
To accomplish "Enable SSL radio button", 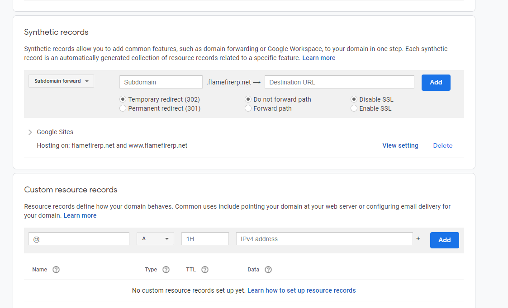I will (354, 108).
